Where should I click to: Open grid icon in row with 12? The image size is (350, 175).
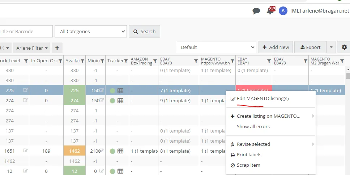click(x=120, y=171)
